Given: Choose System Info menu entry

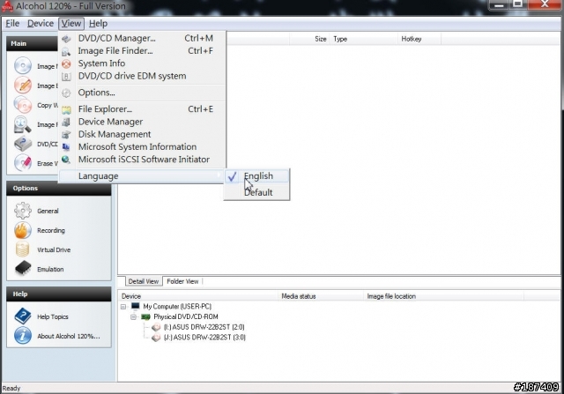Looking at the screenshot, I should [x=142, y=63].
